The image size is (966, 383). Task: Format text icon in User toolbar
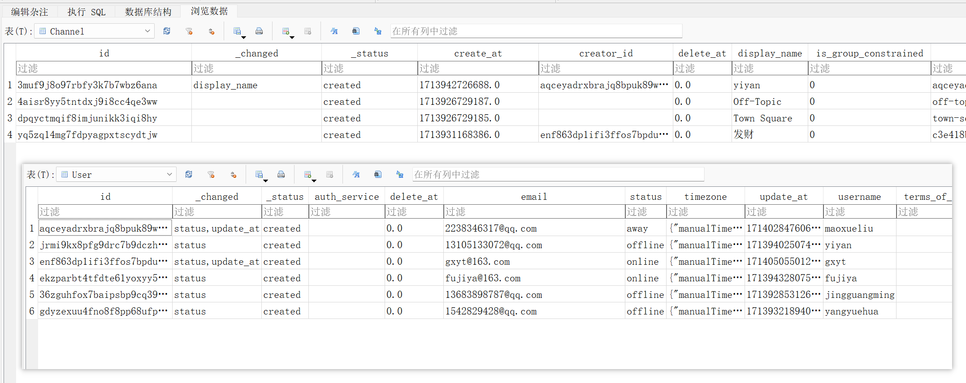click(x=356, y=174)
